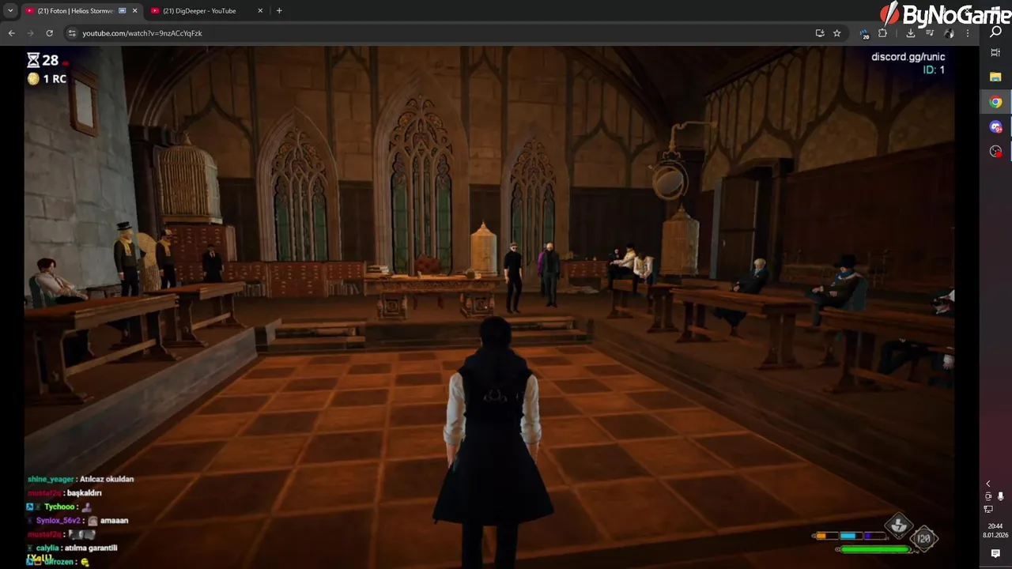Screen dimensions: 1012x569
Task: Install app icon in address bar
Action: coord(820,33)
